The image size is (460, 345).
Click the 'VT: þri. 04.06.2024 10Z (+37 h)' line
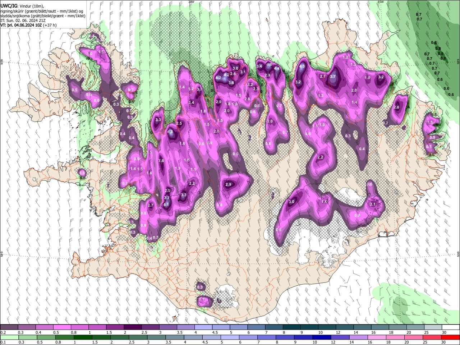pos(28,25)
